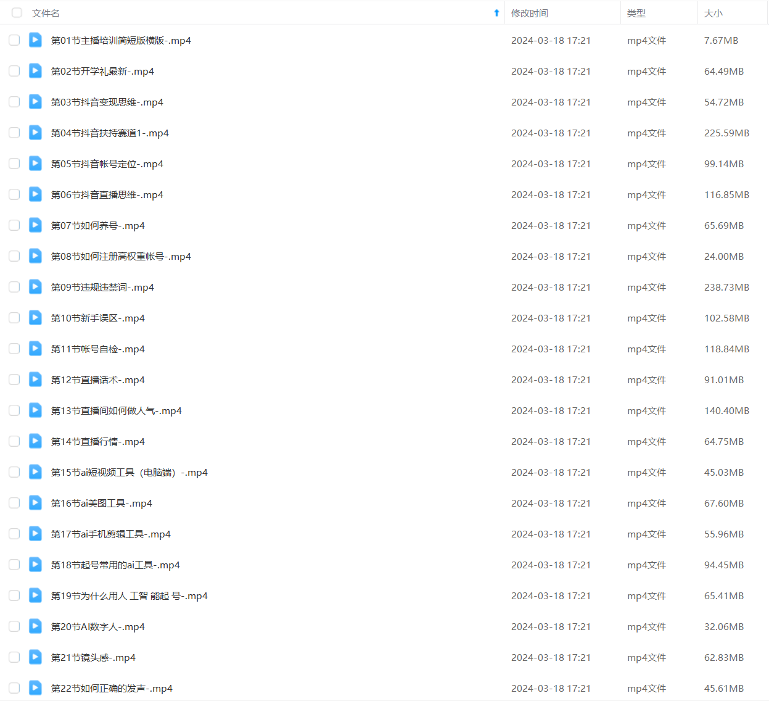Click the 65.41MB size value
The width and height of the screenshot is (769, 701).
point(724,596)
